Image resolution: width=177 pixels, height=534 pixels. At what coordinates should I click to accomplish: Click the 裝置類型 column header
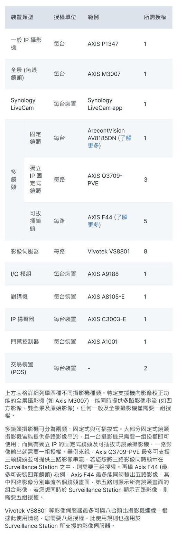(x=22, y=17)
